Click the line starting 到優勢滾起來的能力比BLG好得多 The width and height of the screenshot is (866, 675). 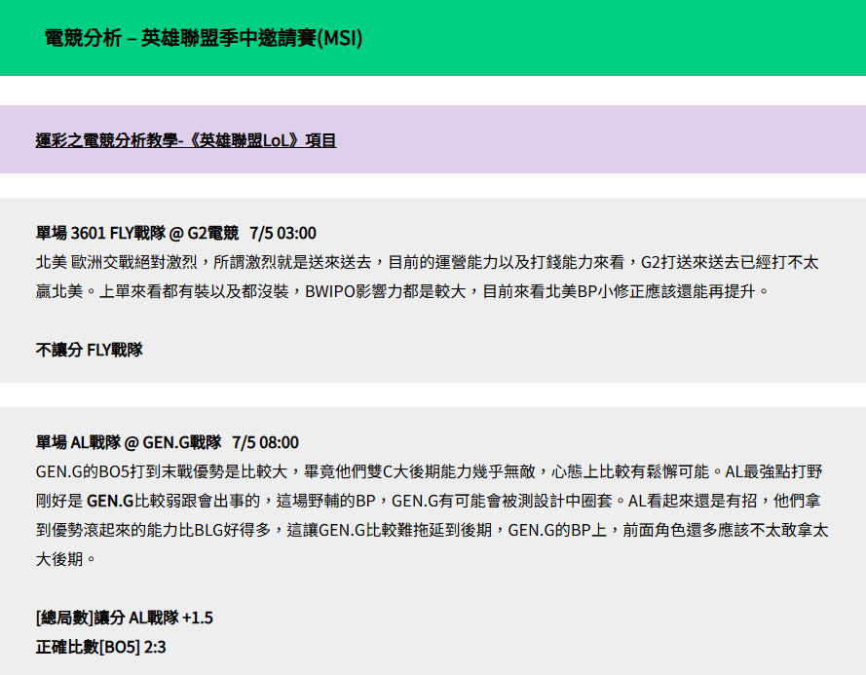[x=432, y=530]
